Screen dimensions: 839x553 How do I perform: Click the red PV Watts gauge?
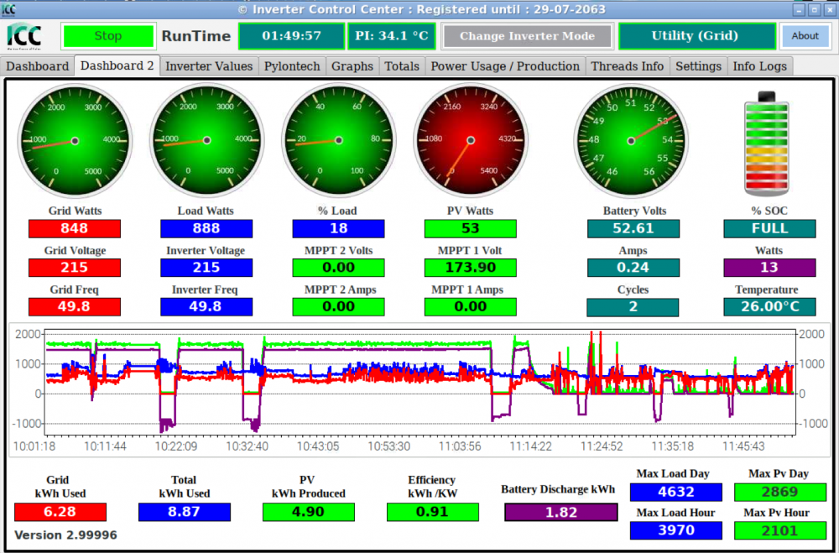click(471, 141)
